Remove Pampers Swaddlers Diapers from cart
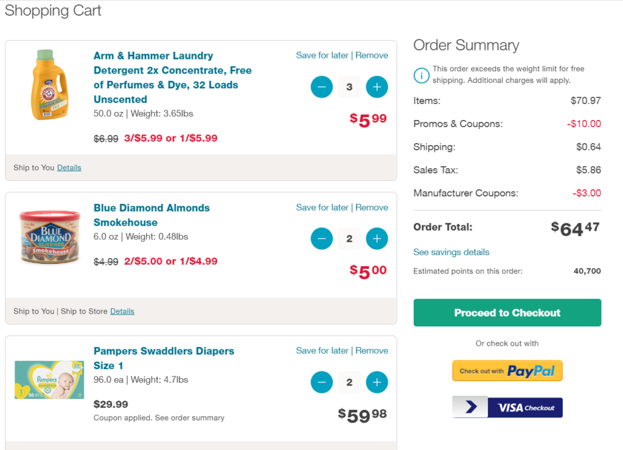This screenshot has height=450, width=623. 372,351
